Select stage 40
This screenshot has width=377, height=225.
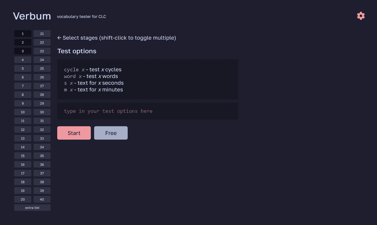(x=42, y=199)
